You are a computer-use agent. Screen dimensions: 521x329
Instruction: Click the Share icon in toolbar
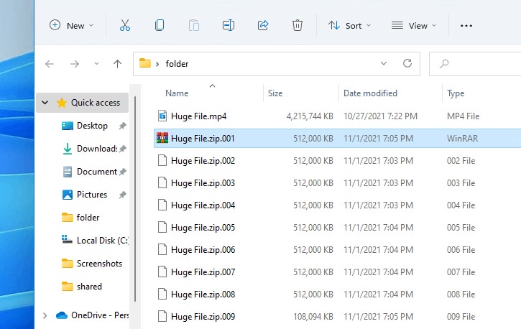pos(263,26)
